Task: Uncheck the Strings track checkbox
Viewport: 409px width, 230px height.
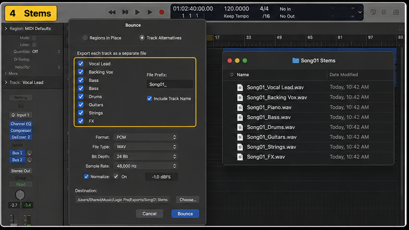Action: [x=81, y=113]
